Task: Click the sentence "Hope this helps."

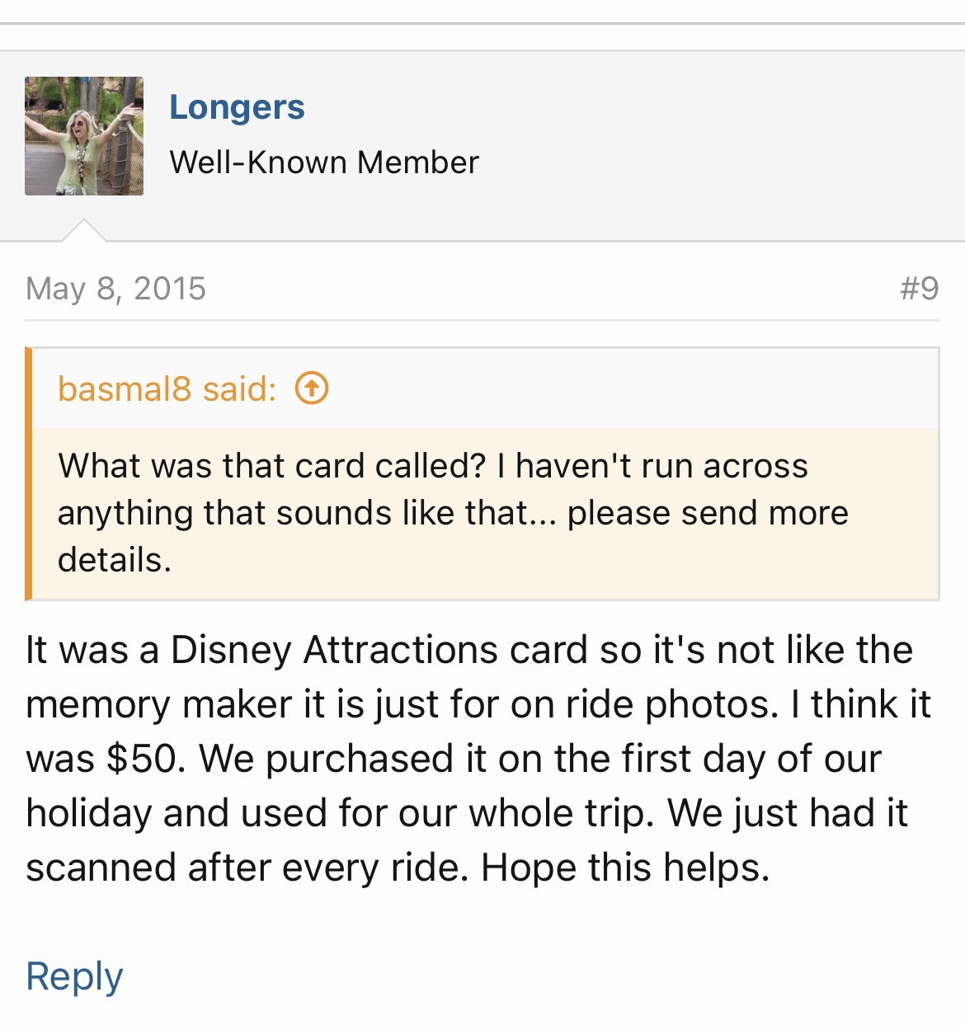Action: (x=625, y=868)
